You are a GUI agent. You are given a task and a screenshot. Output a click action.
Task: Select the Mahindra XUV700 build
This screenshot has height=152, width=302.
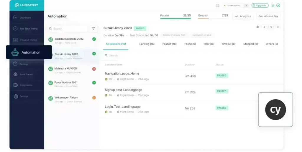[x=72, y=70]
